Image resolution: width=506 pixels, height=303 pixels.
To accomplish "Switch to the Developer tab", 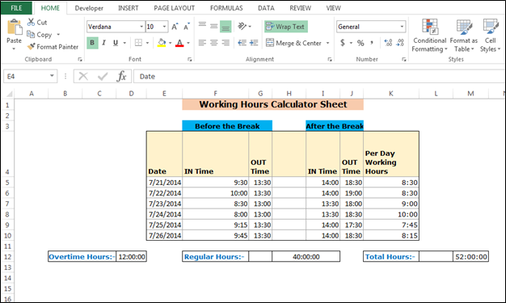I will pyautogui.click(x=89, y=8).
